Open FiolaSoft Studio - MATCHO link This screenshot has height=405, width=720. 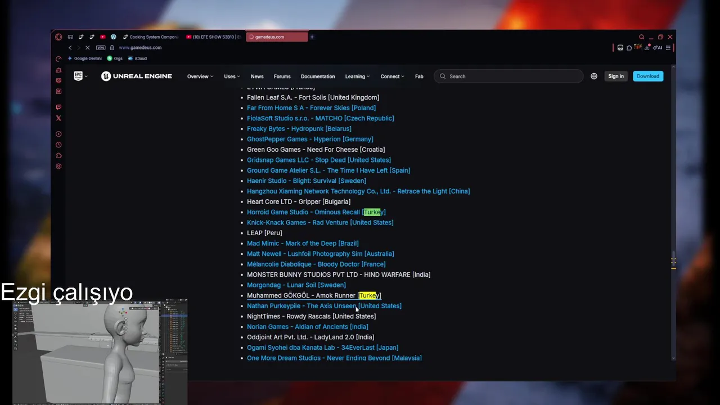tap(320, 118)
